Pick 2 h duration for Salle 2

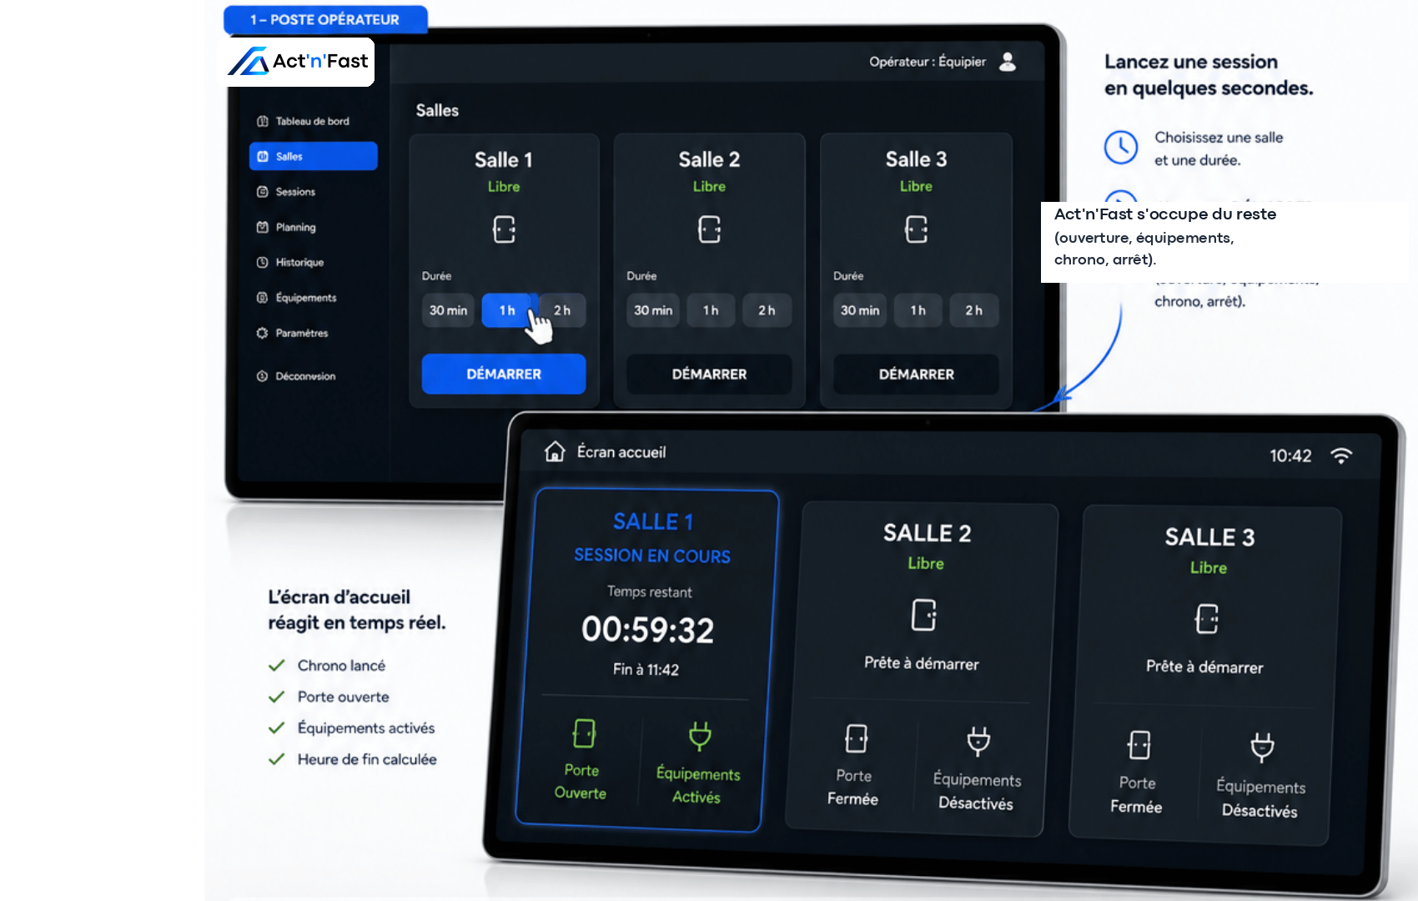(767, 310)
